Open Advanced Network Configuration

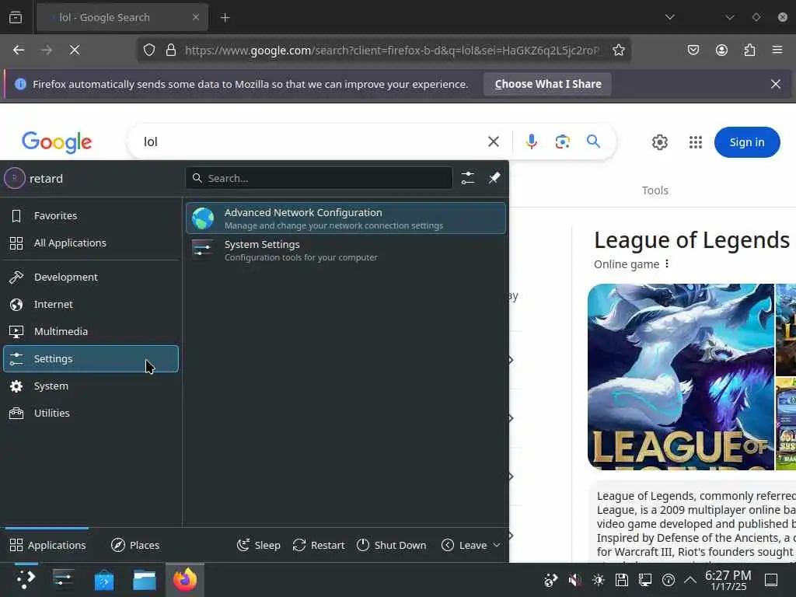coord(346,218)
